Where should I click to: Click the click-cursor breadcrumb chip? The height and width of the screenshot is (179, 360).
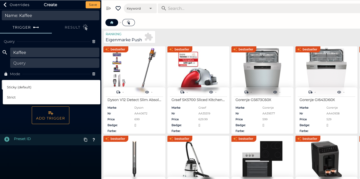(x=128, y=23)
